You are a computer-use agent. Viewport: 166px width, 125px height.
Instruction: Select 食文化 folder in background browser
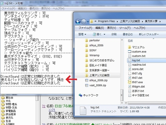[x=7, y=118]
